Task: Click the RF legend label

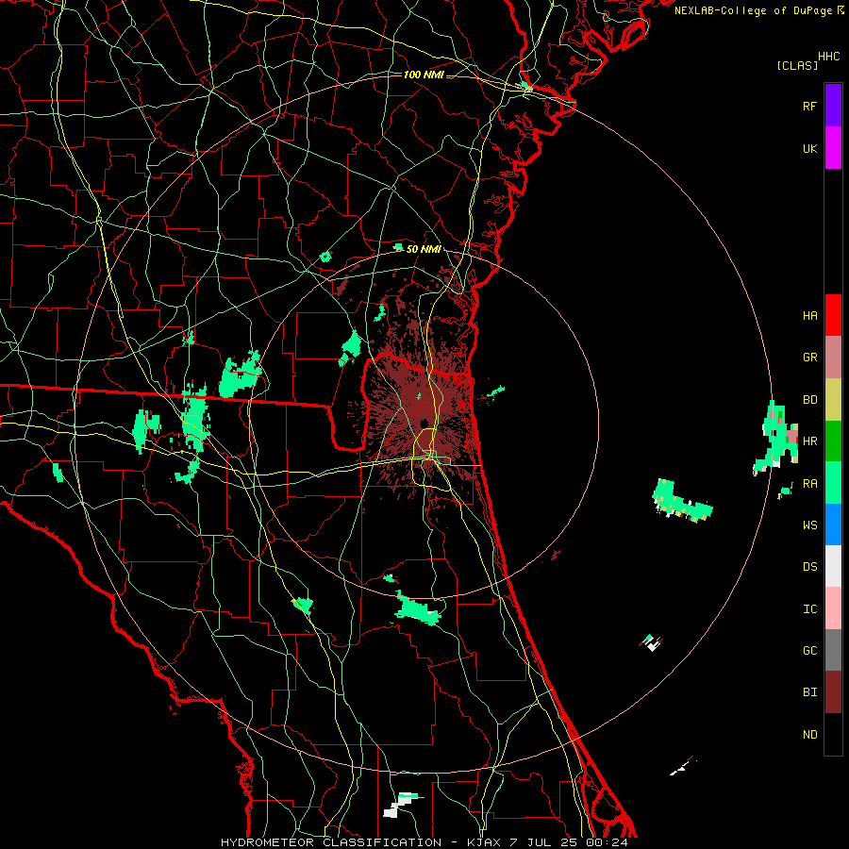Action: click(809, 106)
